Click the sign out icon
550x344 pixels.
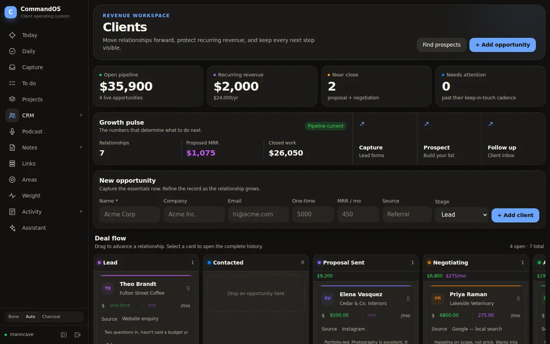coord(78,335)
